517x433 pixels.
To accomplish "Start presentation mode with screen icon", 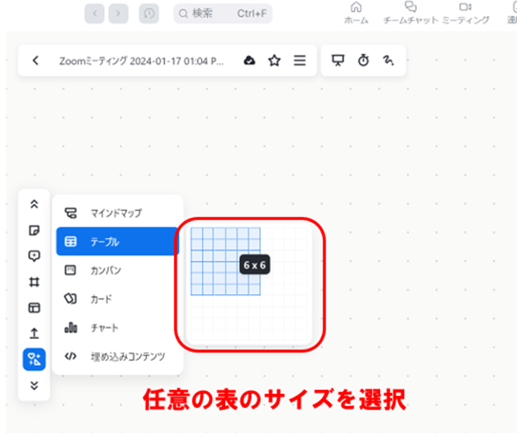I will (x=338, y=61).
